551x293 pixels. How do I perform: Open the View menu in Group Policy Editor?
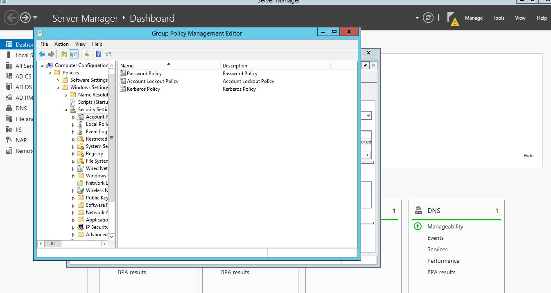pyautogui.click(x=80, y=44)
